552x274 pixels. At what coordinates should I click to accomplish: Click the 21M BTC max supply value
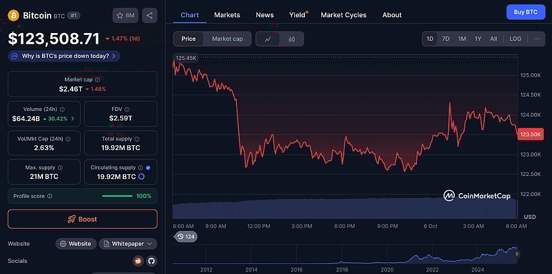[44, 177]
